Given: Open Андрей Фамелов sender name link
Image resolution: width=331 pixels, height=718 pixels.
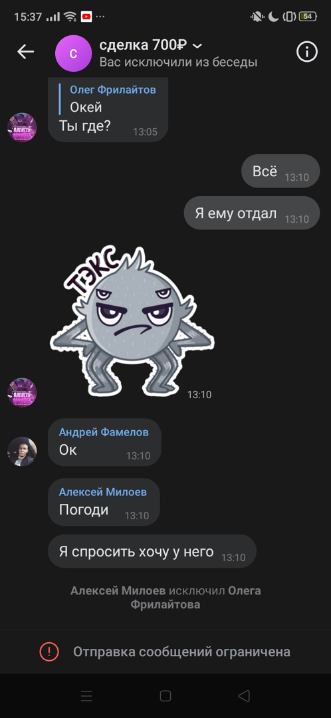Looking at the screenshot, I should coord(104,432).
